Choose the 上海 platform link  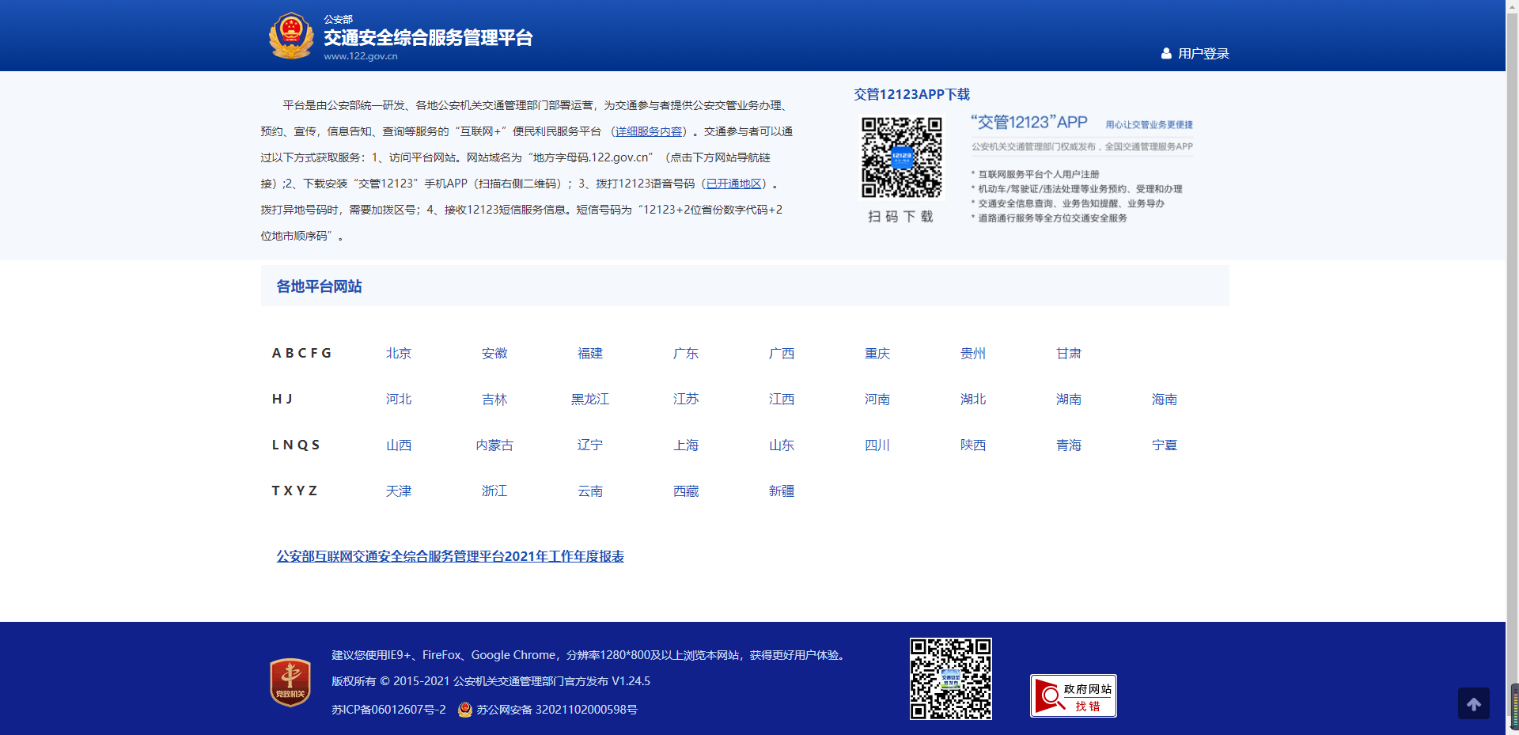click(686, 445)
